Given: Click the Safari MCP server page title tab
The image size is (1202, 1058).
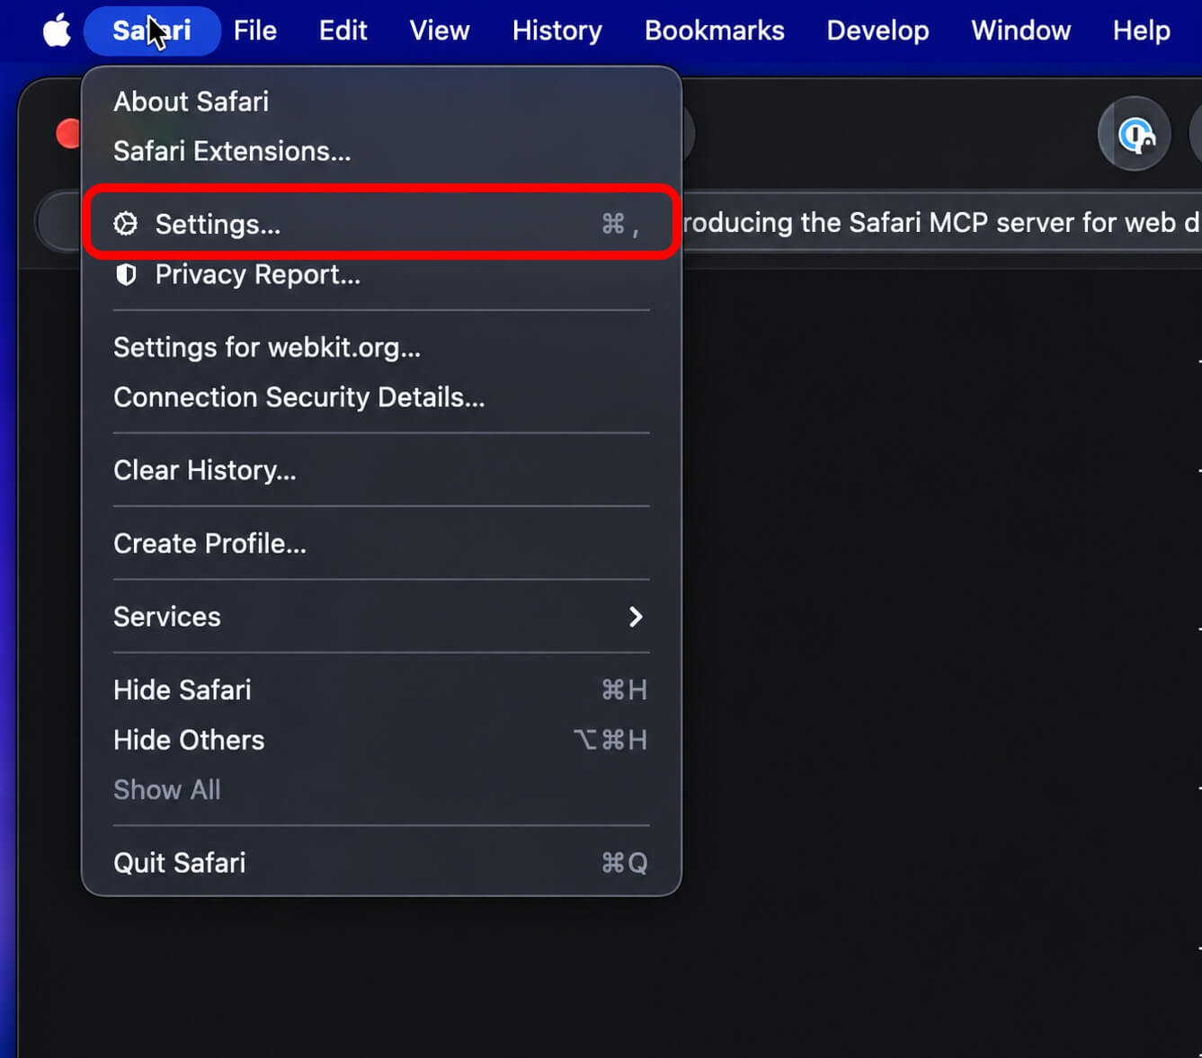Looking at the screenshot, I should pos(941,223).
